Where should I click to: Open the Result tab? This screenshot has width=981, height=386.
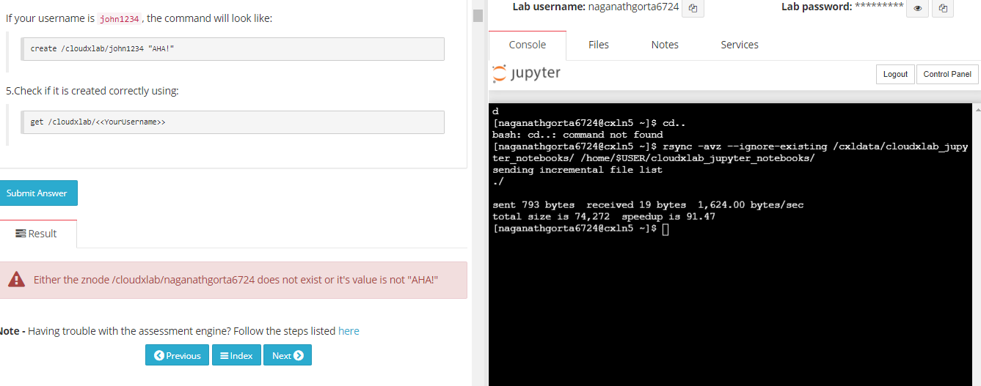[x=37, y=234]
